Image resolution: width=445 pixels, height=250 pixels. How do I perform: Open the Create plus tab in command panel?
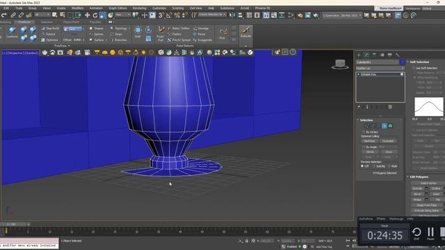coord(359,55)
